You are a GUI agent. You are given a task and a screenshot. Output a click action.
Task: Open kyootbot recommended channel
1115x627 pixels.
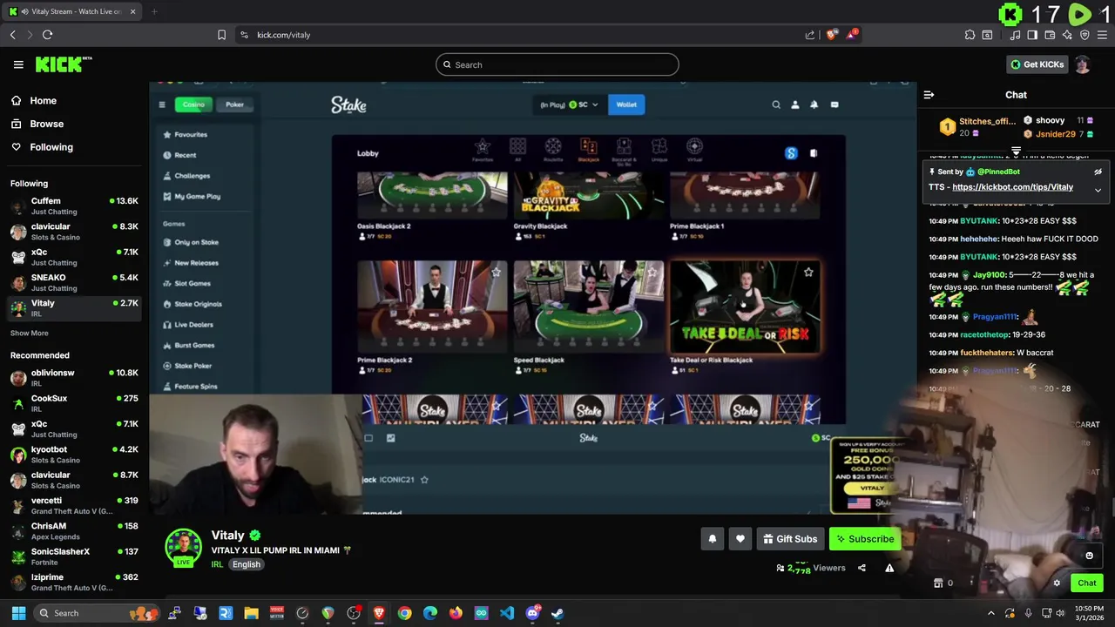click(x=74, y=454)
